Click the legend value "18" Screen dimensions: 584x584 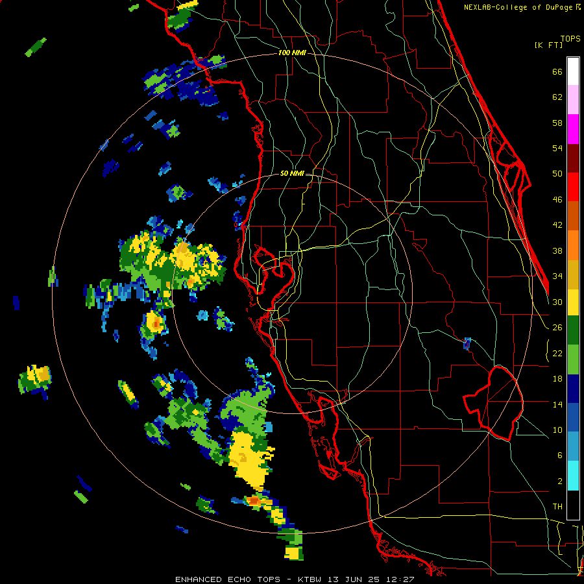pos(557,379)
